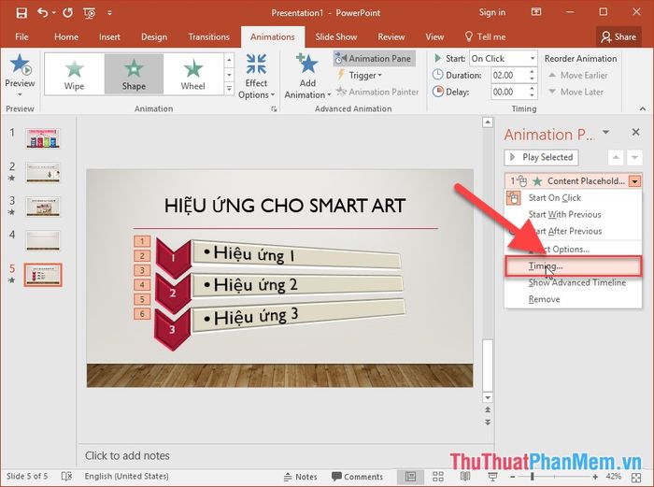The height and width of the screenshot is (487, 654).
Task: Click the Duration input field
Action: [509, 76]
